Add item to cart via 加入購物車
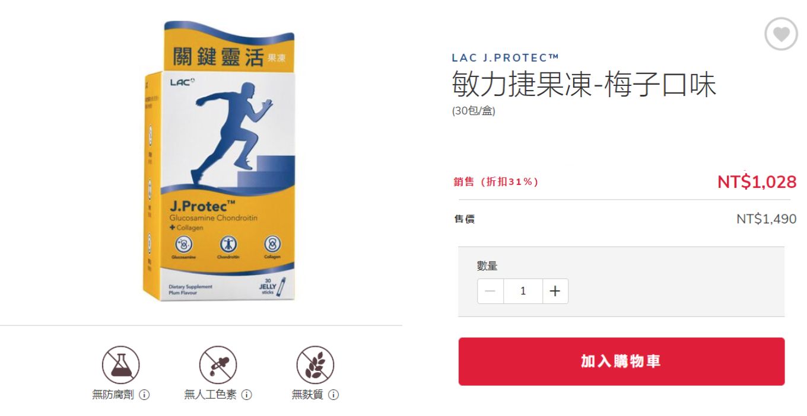 point(621,361)
